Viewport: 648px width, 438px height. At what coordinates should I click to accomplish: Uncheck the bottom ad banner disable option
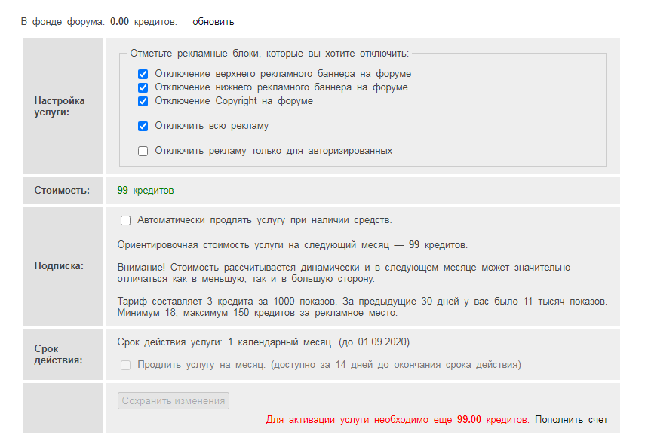[143, 87]
